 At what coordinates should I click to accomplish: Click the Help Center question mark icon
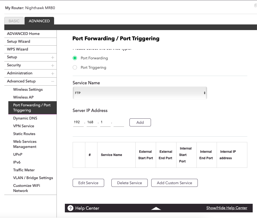click(x=71, y=208)
